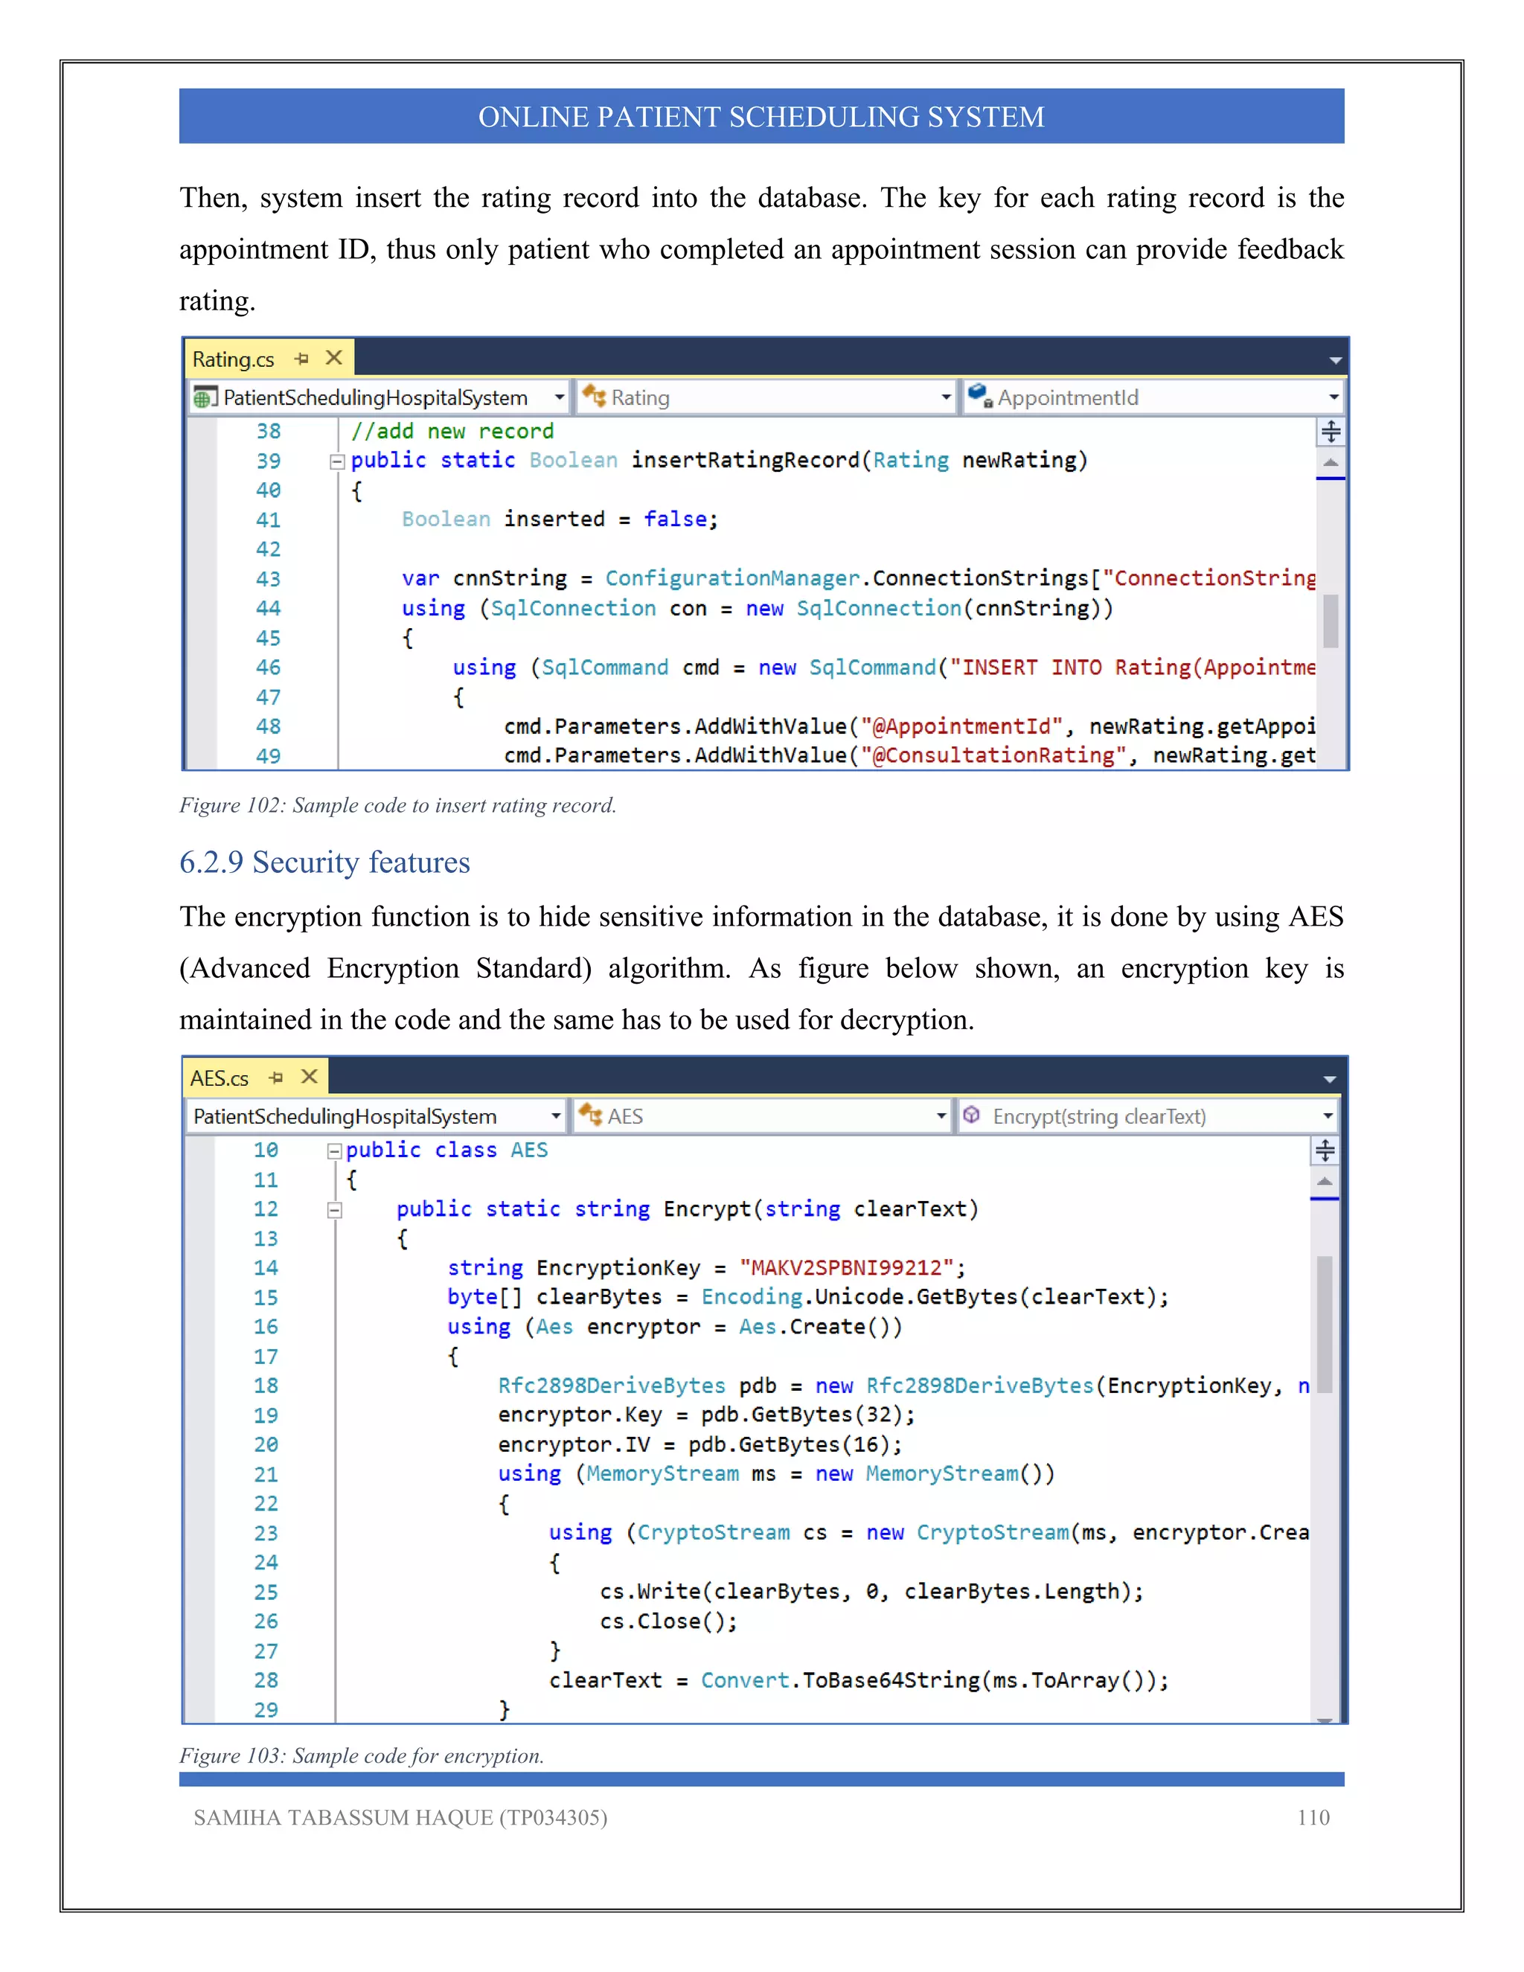Click the AppointmentId member icon
This screenshot has height=1972, width=1524.
(979, 395)
